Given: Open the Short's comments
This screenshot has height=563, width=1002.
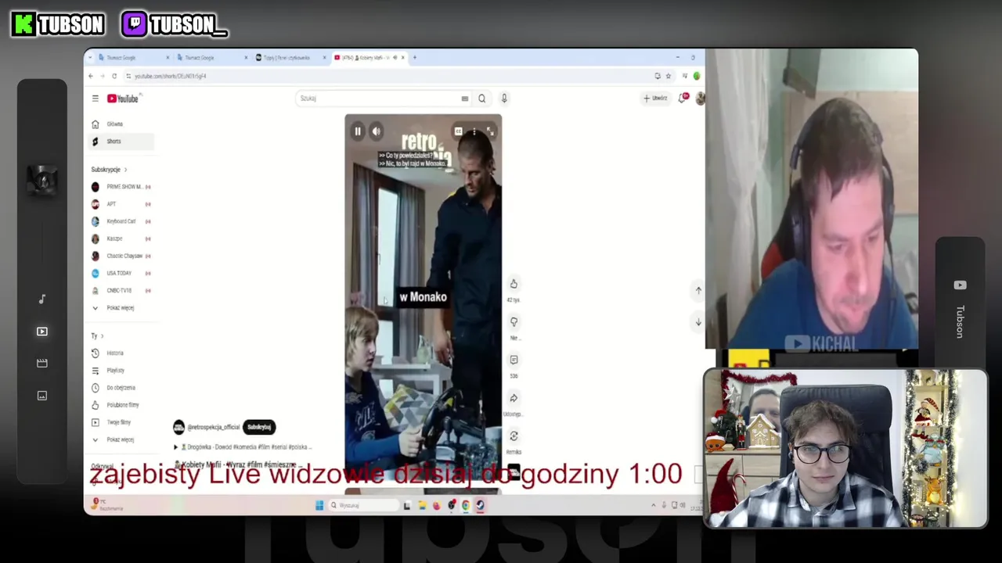Looking at the screenshot, I should [x=514, y=360].
